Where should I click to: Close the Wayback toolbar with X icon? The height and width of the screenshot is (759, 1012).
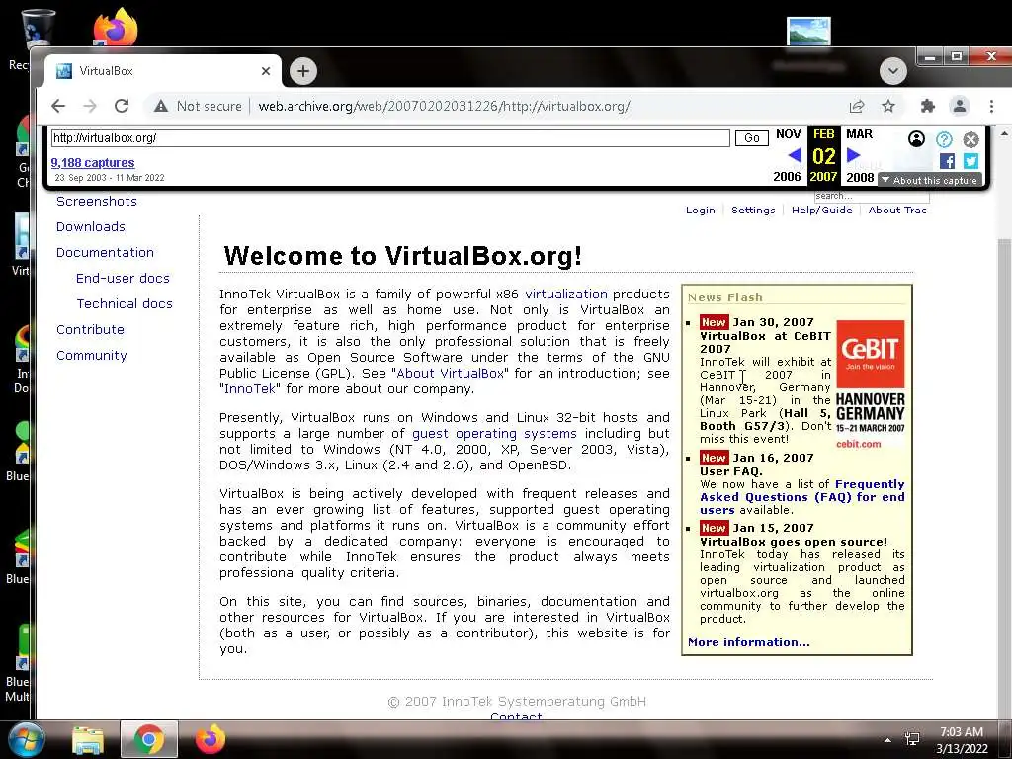pyautogui.click(x=970, y=139)
